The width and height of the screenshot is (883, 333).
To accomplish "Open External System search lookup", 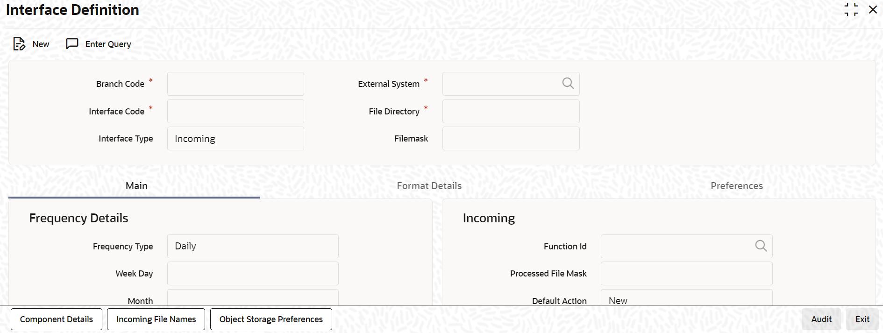I will (568, 84).
